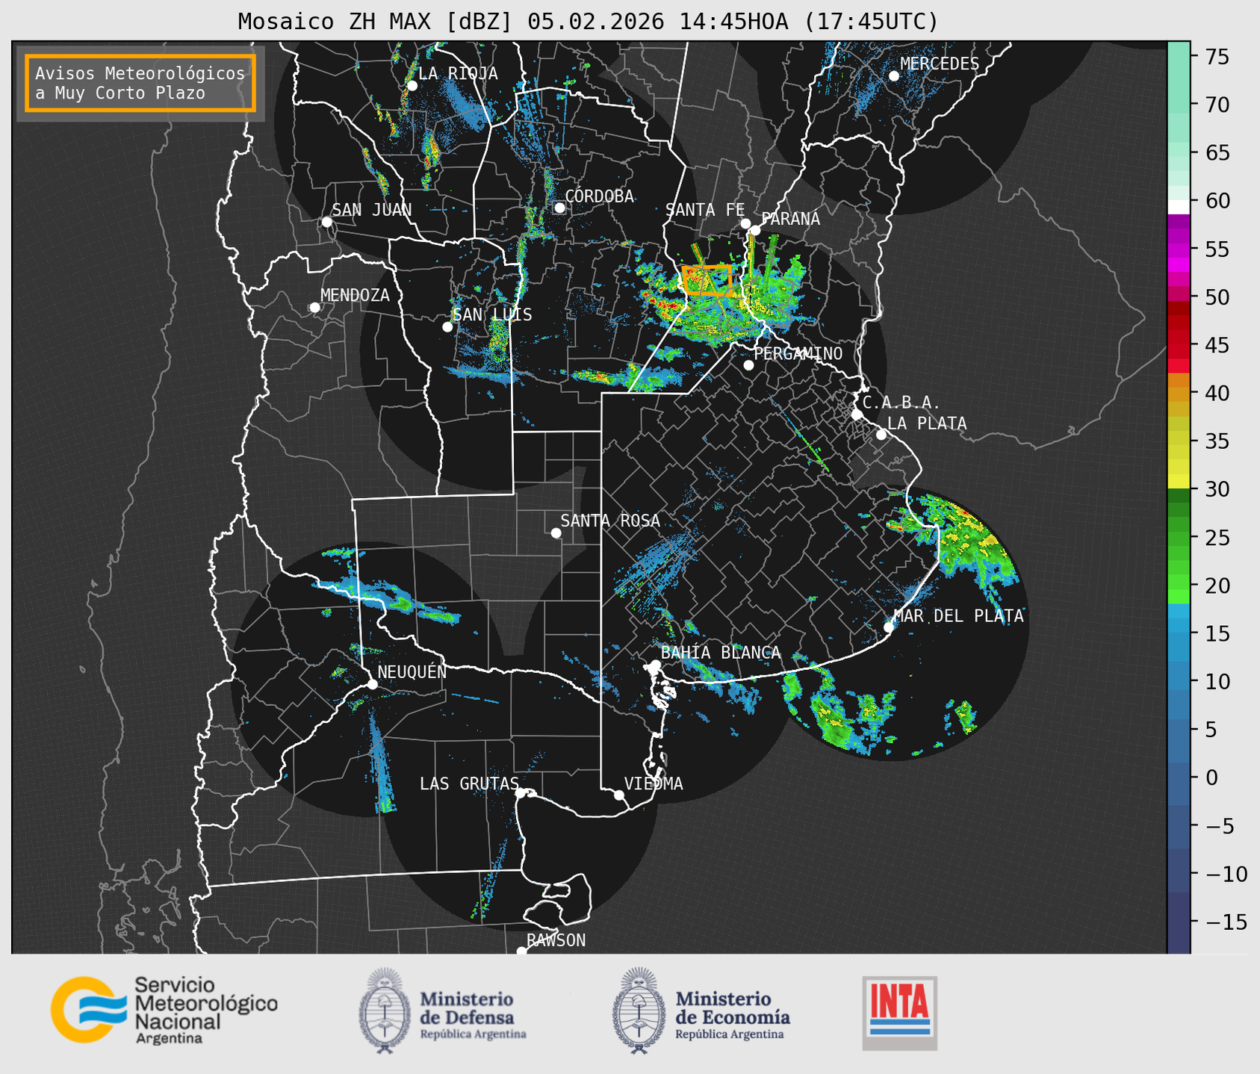Click the Santa Fe city marker
The width and height of the screenshot is (1260, 1074).
[x=745, y=223]
